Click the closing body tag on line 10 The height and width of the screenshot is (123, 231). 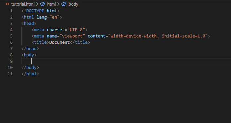(30, 68)
